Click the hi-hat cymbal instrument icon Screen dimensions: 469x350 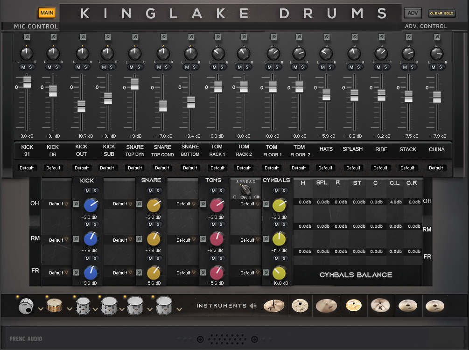tap(273, 306)
